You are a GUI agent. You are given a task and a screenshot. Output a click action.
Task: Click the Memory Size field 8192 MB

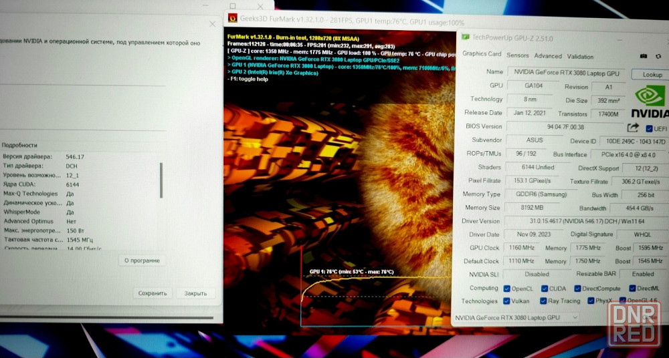coord(533,208)
